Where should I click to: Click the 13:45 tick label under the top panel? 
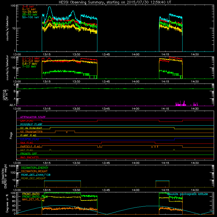point(106,55)
